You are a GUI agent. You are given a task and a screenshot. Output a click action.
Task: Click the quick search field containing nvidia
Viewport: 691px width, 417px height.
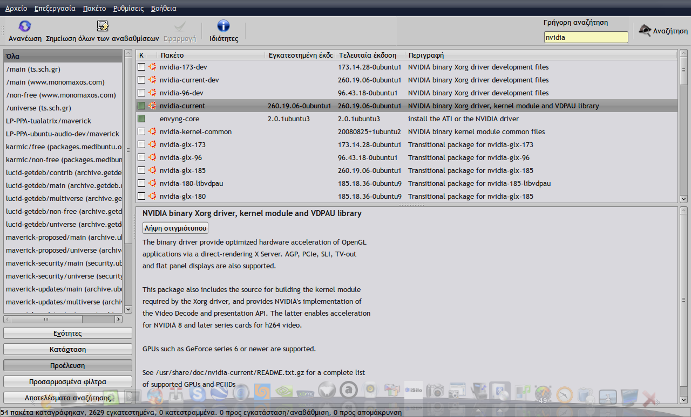point(586,37)
